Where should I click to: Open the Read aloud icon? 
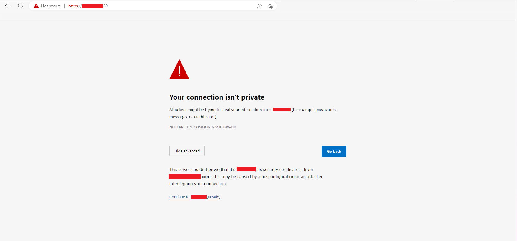tap(259, 6)
